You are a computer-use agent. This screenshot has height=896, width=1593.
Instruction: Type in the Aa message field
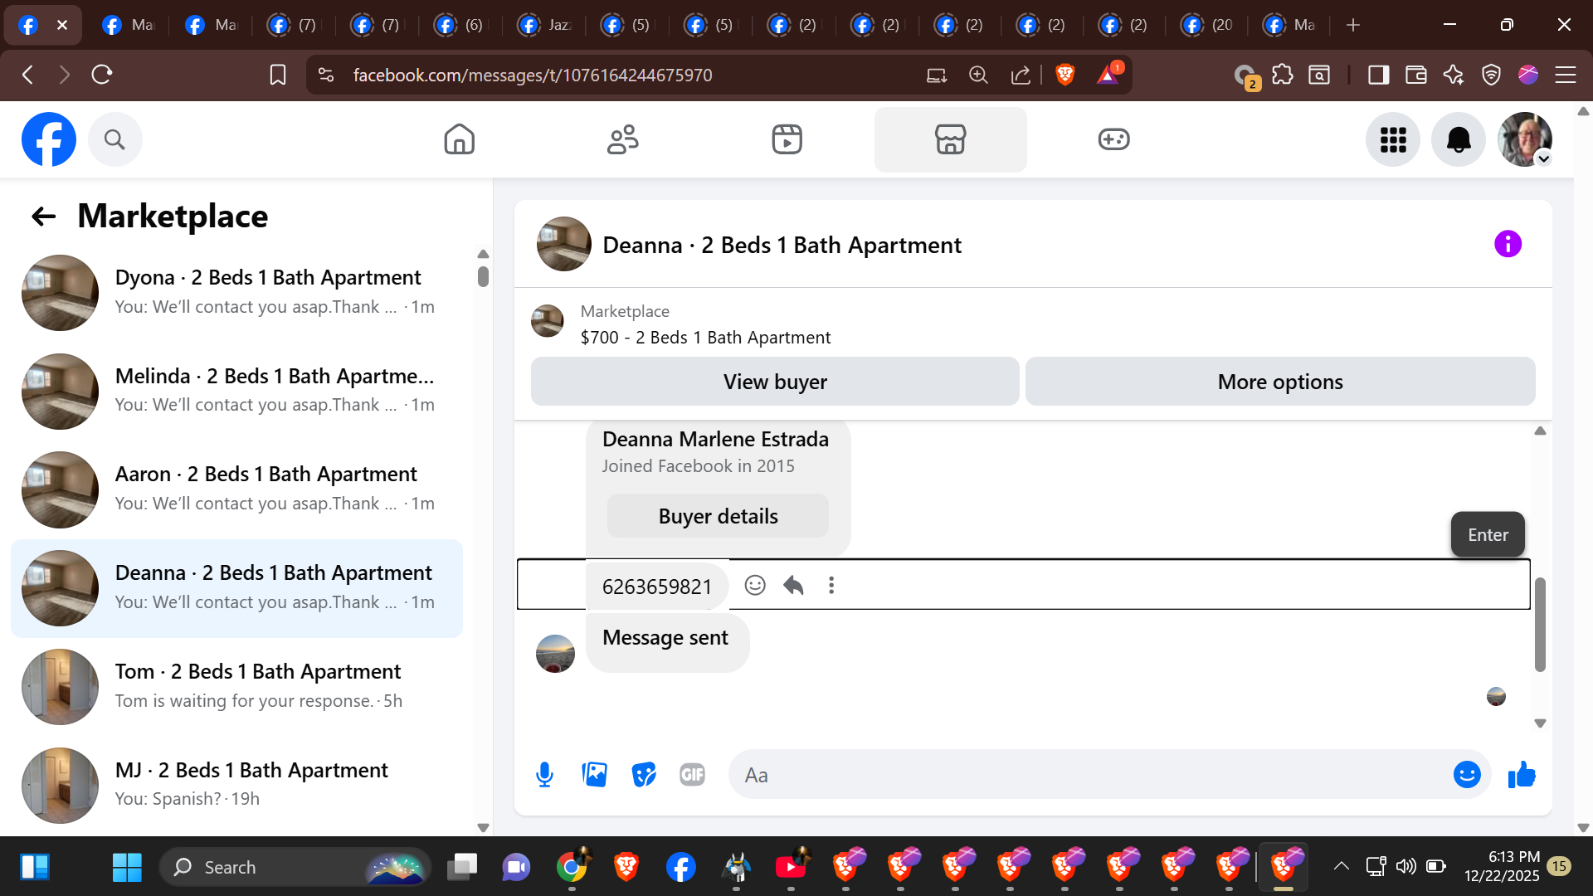tap(1079, 775)
